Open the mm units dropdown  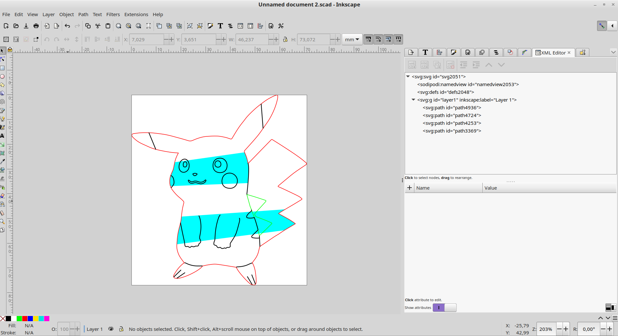click(352, 39)
